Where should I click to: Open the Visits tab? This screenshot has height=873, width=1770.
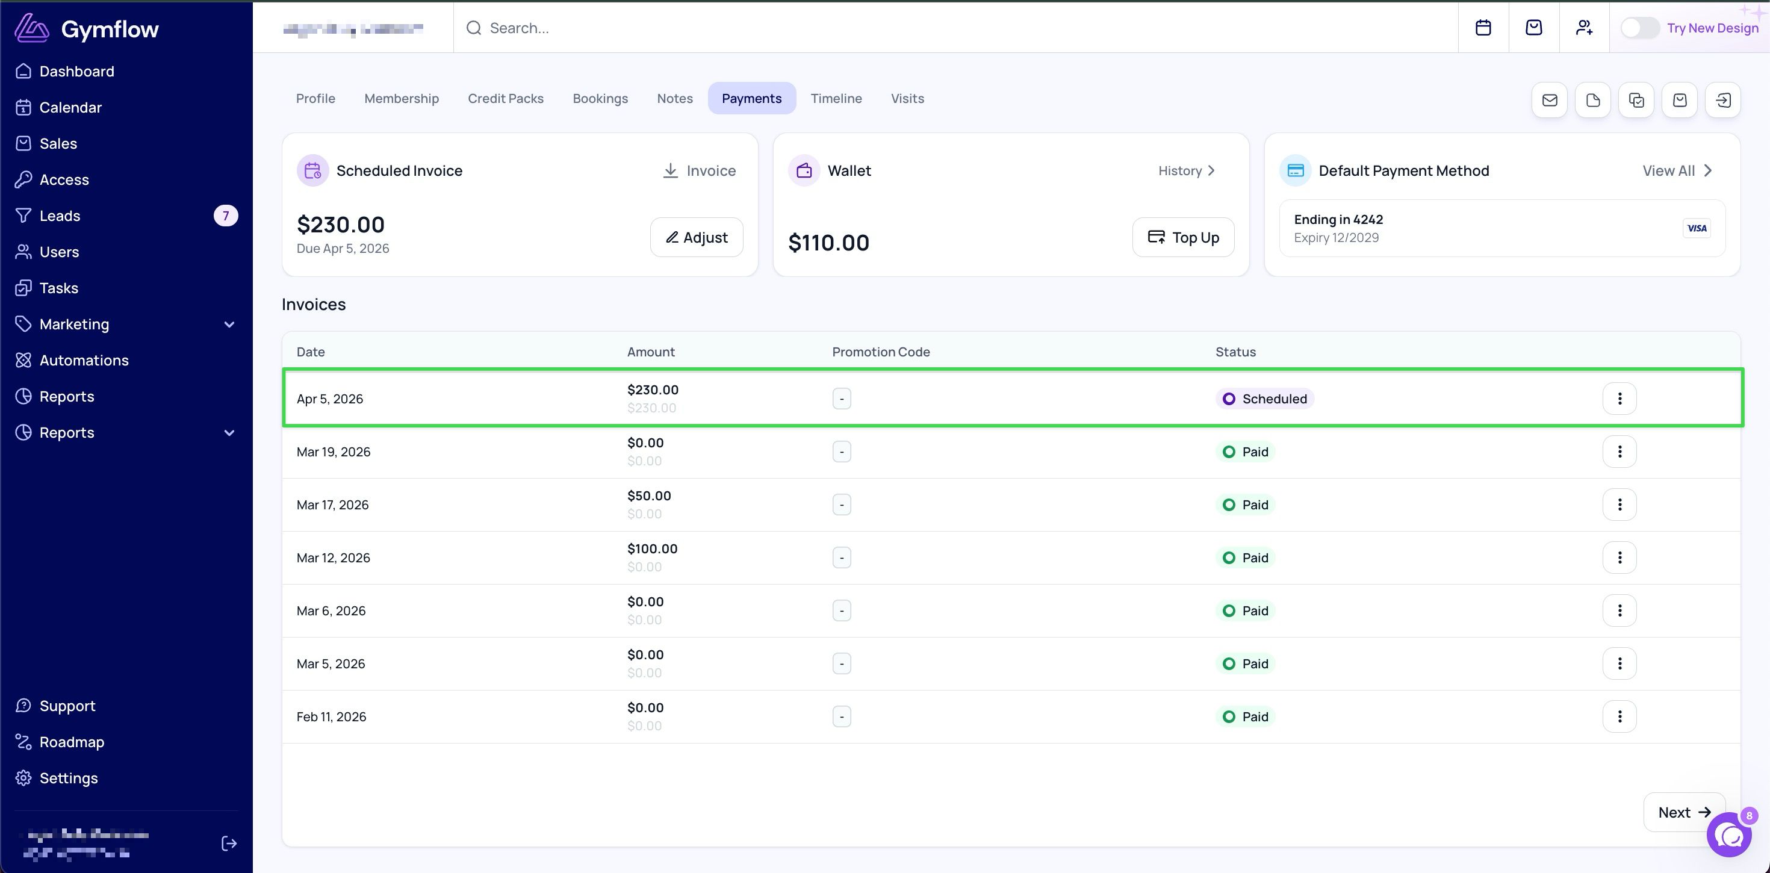908,98
